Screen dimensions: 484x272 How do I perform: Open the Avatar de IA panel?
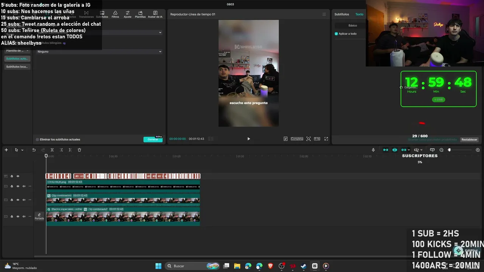pos(155,14)
